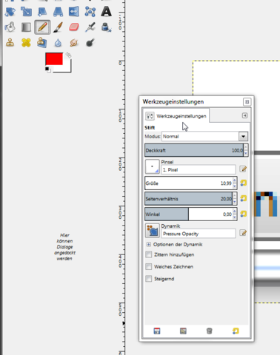280x355 pixels.
Task: Select the Clone stamp tool
Action: coord(10,43)
